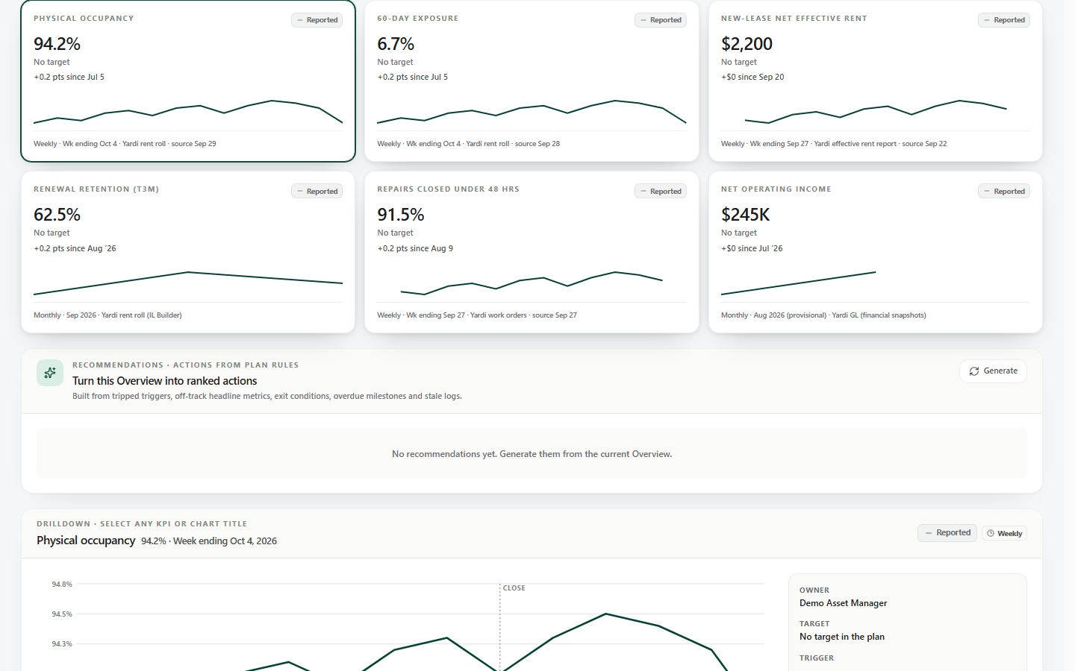Screen dimensions: 1075x671
Task: Click Reported badge on Net Operating Income card
Action: click(1004, 192)
